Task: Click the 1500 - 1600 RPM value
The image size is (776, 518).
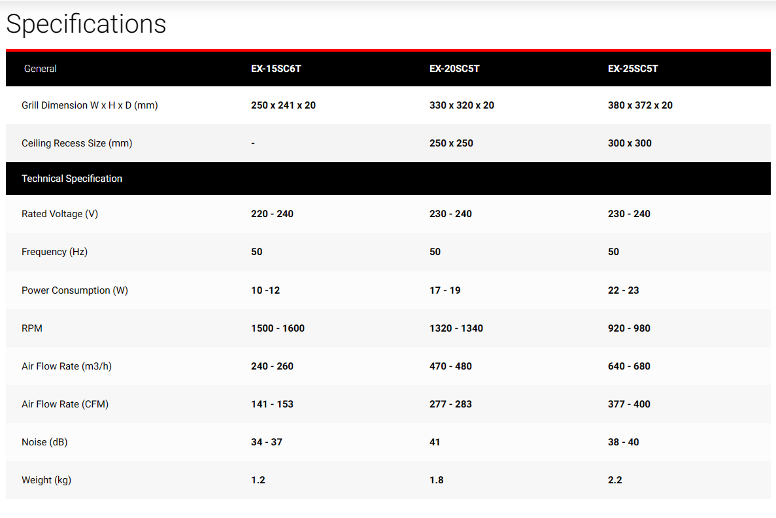Action: [278, 328]
